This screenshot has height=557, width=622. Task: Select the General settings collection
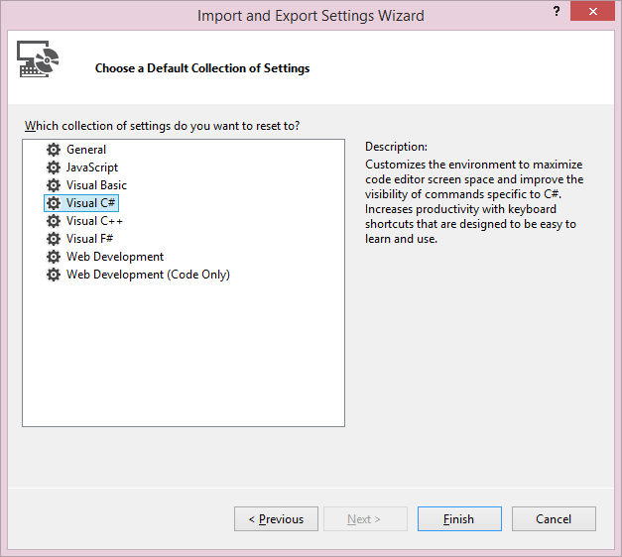click(86, 150)
